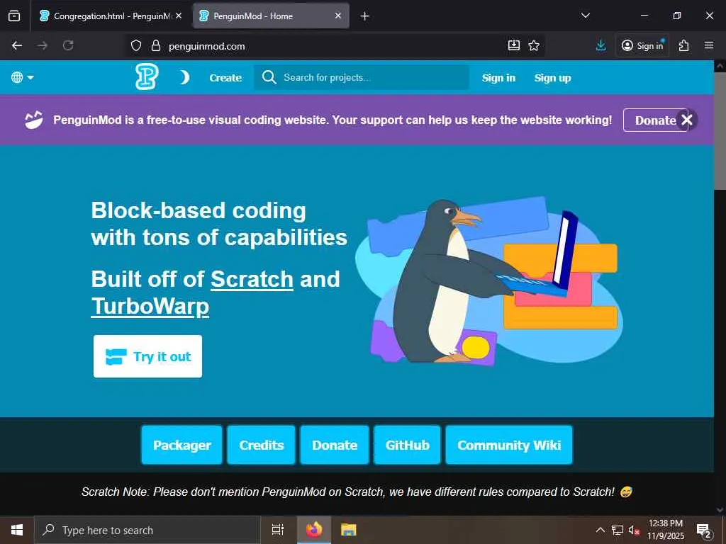Viewport: 726px width, 544px height.
Task: Open File Explorer from the taskbar
Action: (348, 530)
